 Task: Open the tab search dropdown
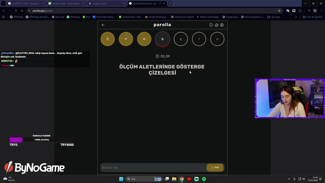click(x=3, y=4)
